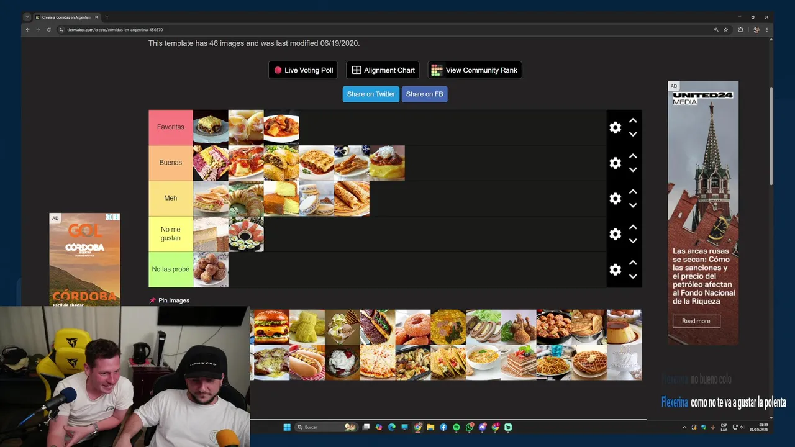The height and width of the screenshot is (447, 795).
Task: Select the cold cuts platter in Buenas row
Action: pos(211,163)
